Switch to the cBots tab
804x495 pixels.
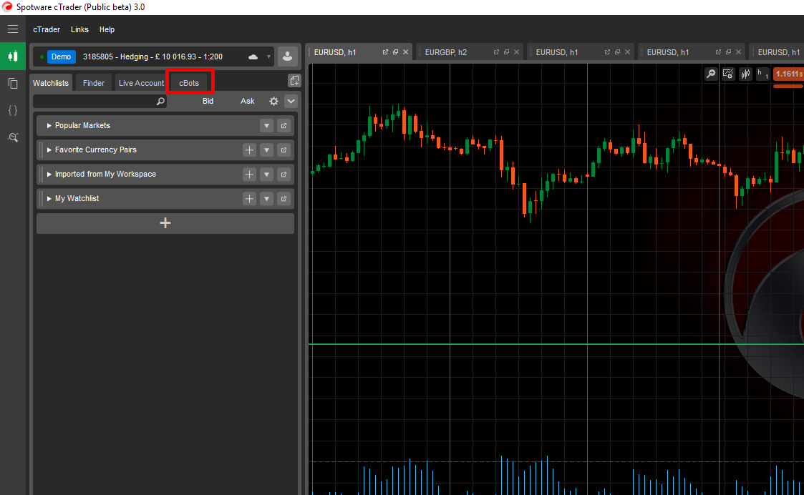click(189, 83)
